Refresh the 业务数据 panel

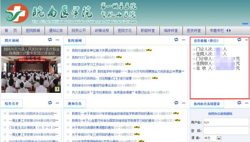239,40
